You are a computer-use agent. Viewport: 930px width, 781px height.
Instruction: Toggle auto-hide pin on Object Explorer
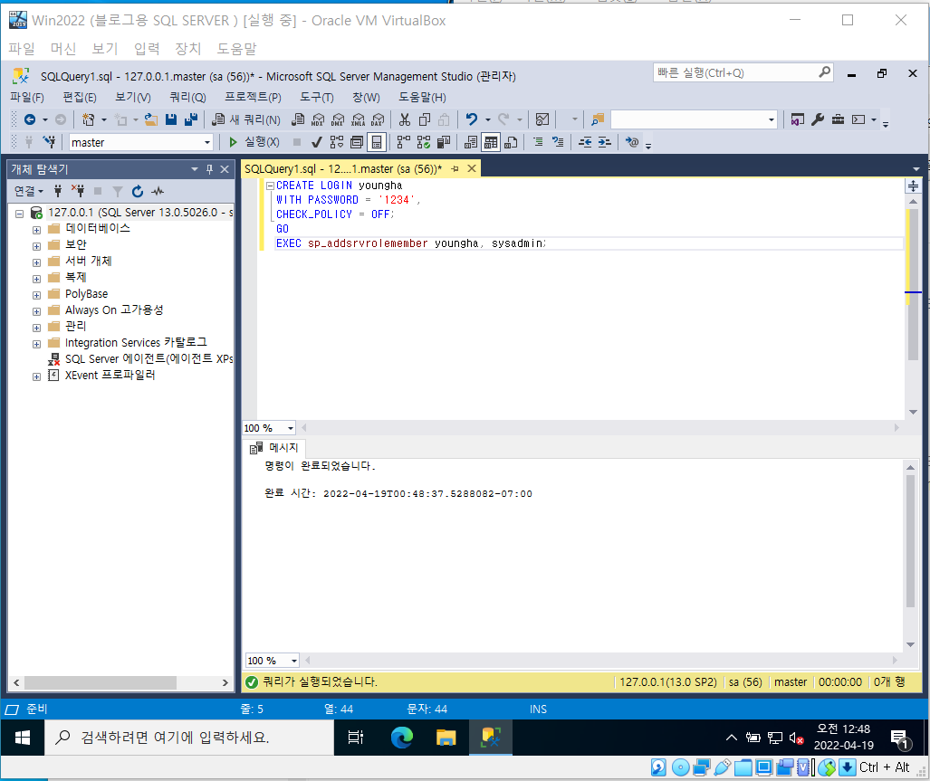click(x=209, y=169)
